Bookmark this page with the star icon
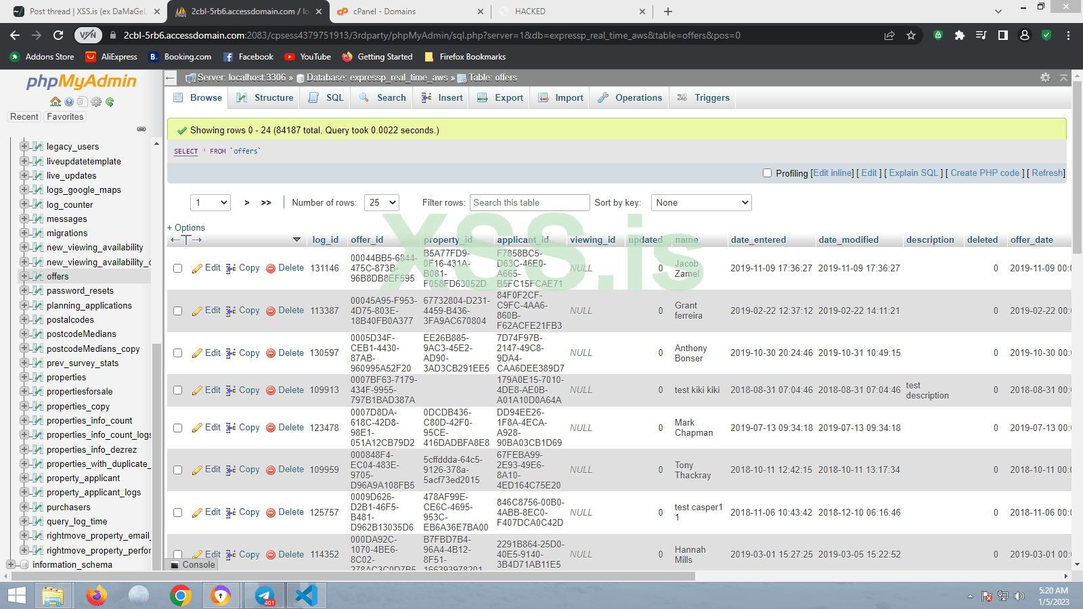Viewport: 1083px width, 609px height. tap(911, 35)
